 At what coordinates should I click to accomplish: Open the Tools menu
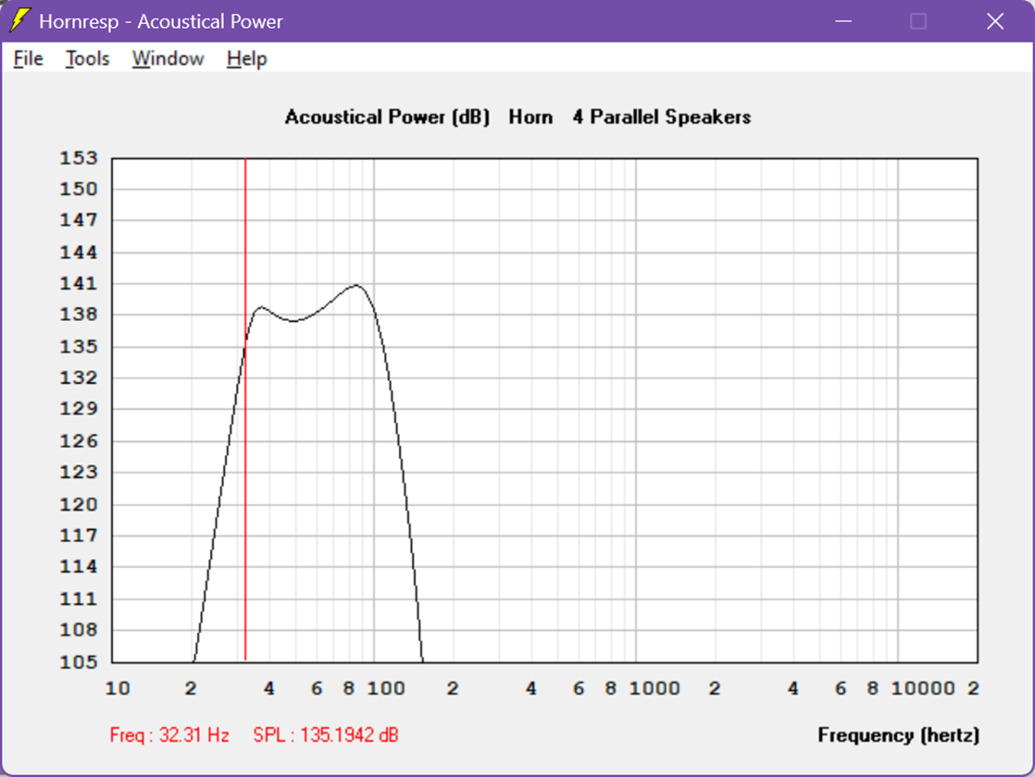(87, 58)
